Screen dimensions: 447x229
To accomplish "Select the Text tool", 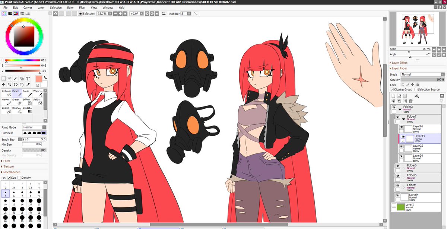I will tap(28, 79).
